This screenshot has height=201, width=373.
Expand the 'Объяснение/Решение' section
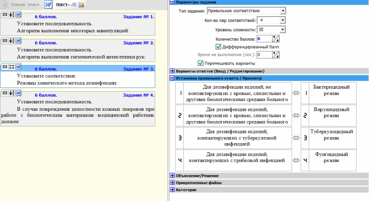tap(172, 176)
